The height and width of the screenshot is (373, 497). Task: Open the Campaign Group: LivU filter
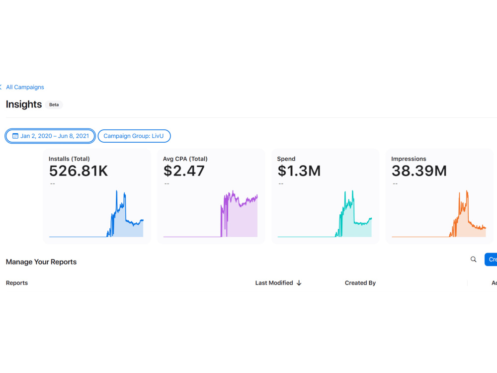tap(134, 136)
